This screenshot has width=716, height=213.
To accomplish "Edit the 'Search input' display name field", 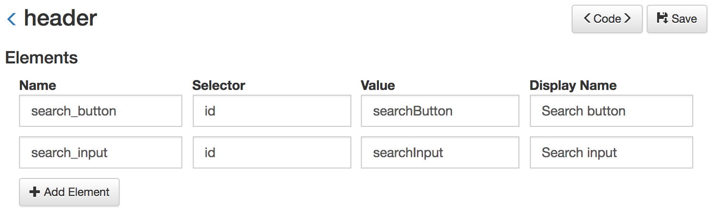I will tap(612, 152).
